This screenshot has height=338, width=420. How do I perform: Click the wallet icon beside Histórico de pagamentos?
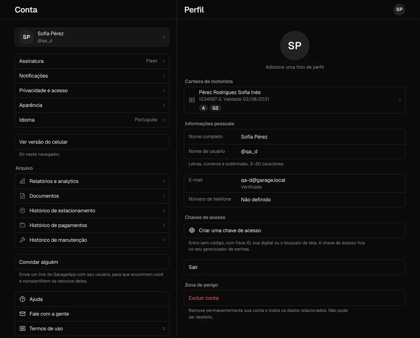coord(22,225)
